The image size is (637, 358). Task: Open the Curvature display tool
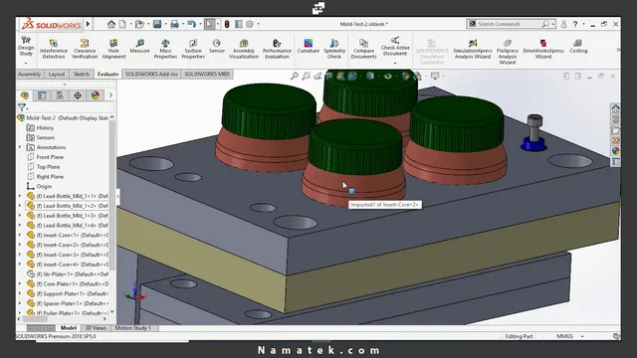pos(308,47)
